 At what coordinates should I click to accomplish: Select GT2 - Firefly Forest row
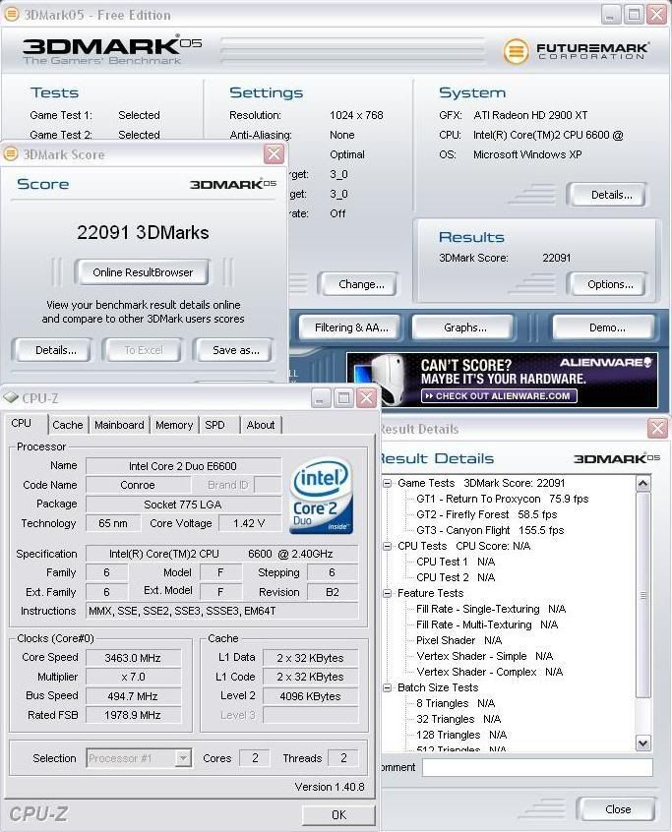tap(487, 514)
